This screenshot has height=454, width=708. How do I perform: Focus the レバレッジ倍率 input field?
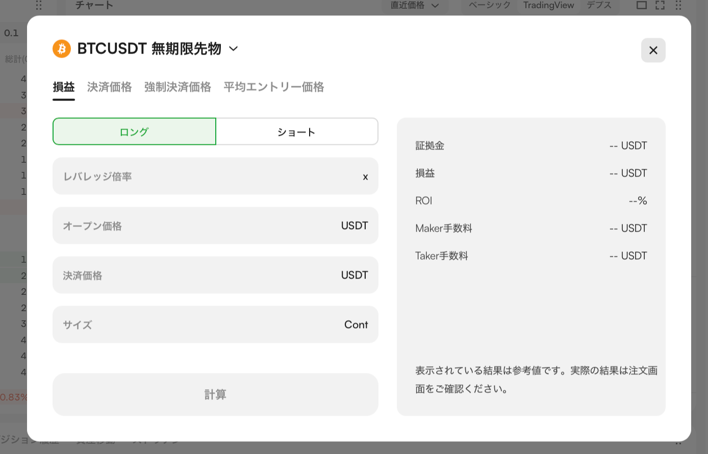coord(215,176)
